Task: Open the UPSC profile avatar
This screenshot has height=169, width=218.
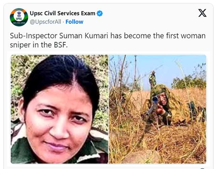Action: 19,17
